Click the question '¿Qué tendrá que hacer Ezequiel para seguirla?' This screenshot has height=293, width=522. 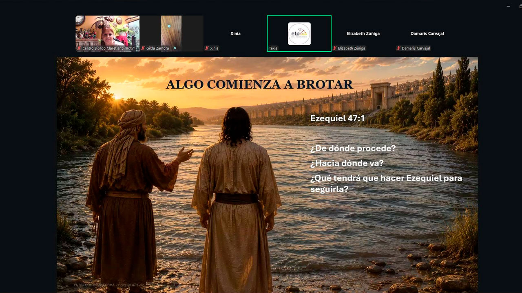(386, 184)
